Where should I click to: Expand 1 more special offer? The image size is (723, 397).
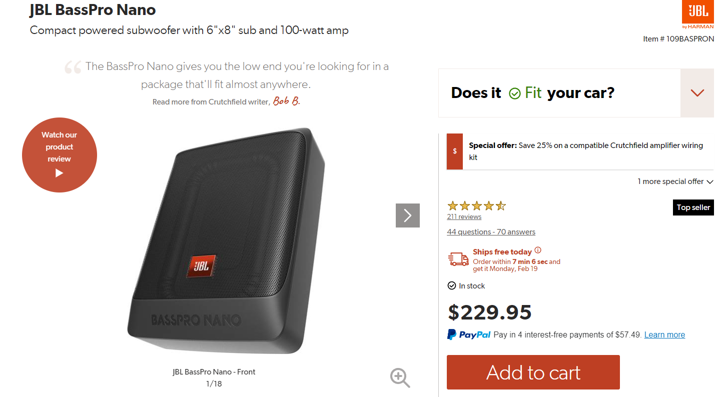pyautogui.click(x=675, y=181)
